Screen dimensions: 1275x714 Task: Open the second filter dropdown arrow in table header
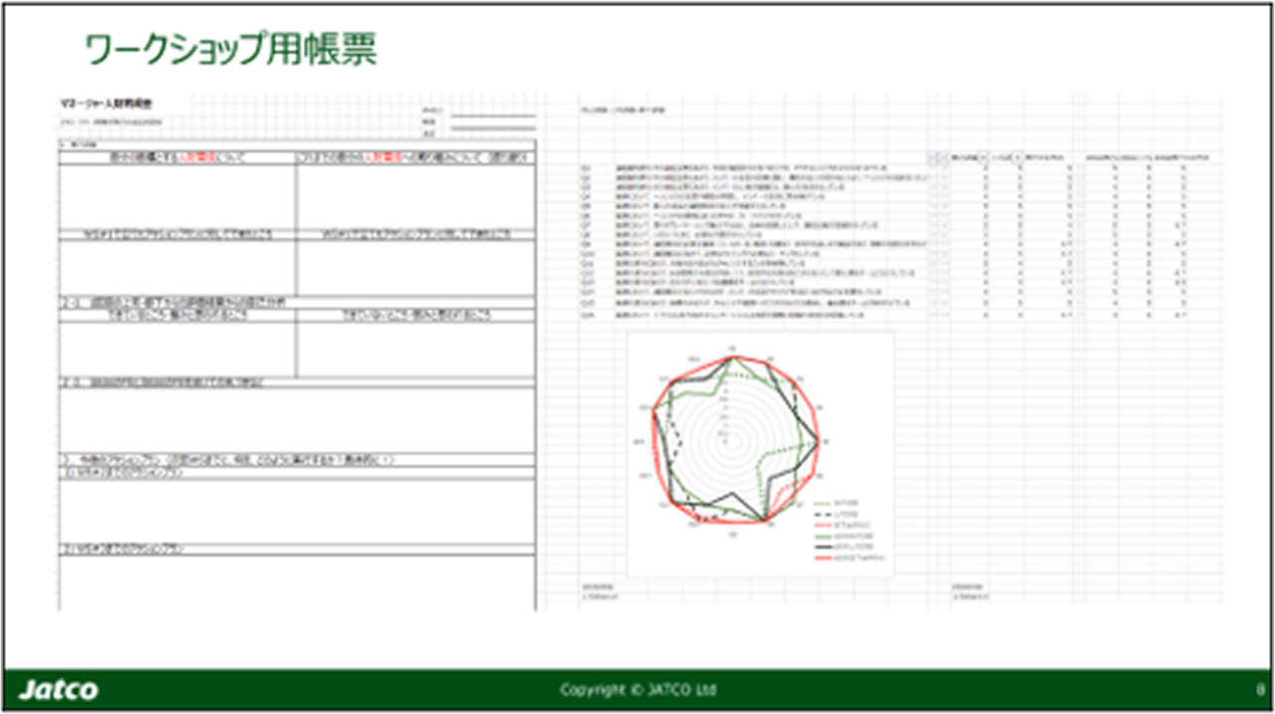1018,157
